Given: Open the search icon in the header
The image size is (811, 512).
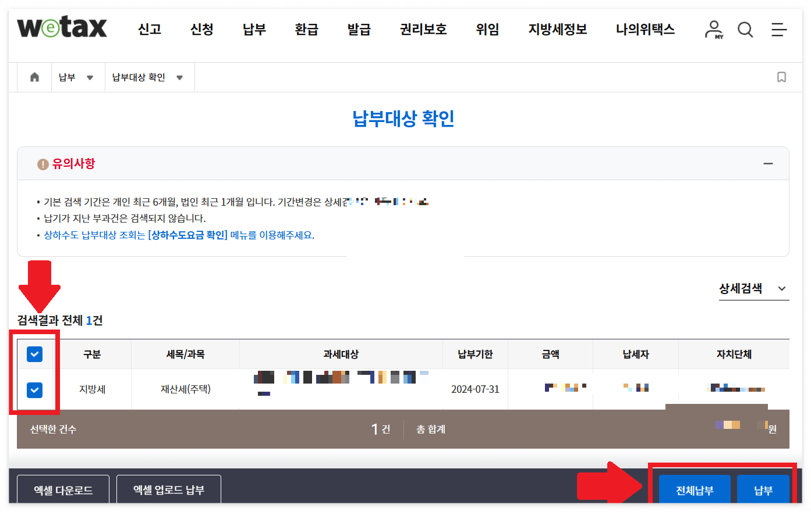Looking at the screenshot, I should pyautogui.click(x=745, y=30).
